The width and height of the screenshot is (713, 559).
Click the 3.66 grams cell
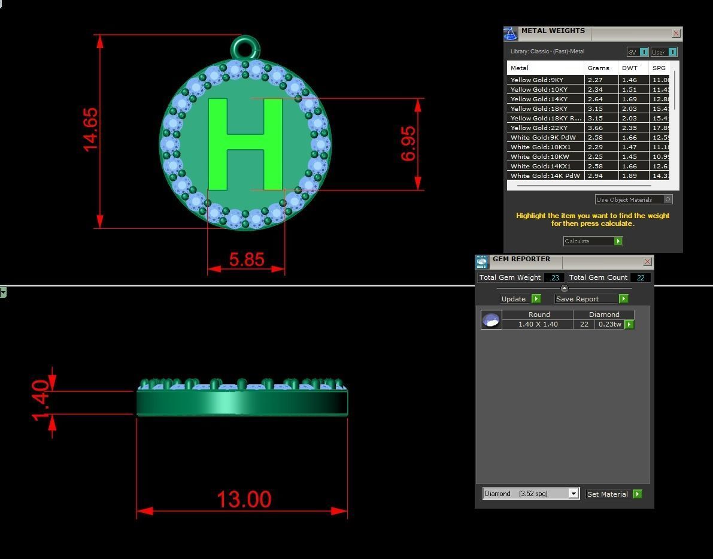(x=601, y=128)
